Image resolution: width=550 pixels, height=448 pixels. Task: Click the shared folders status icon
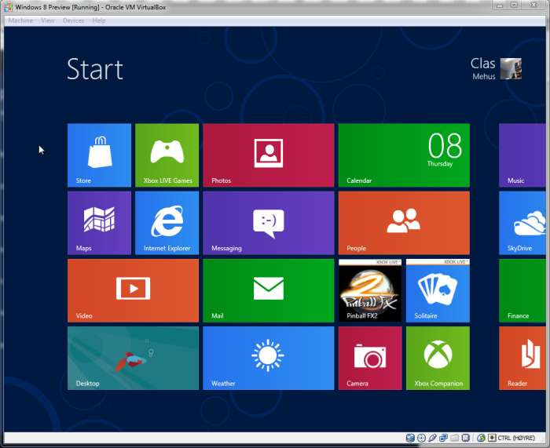pos(455,438)
